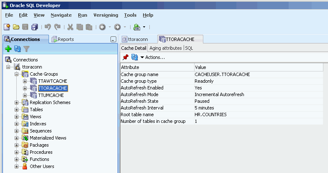Click the Open folder toolbar icon
The height and width of the screenshot is (173, 328).
[x=16, y=27]
